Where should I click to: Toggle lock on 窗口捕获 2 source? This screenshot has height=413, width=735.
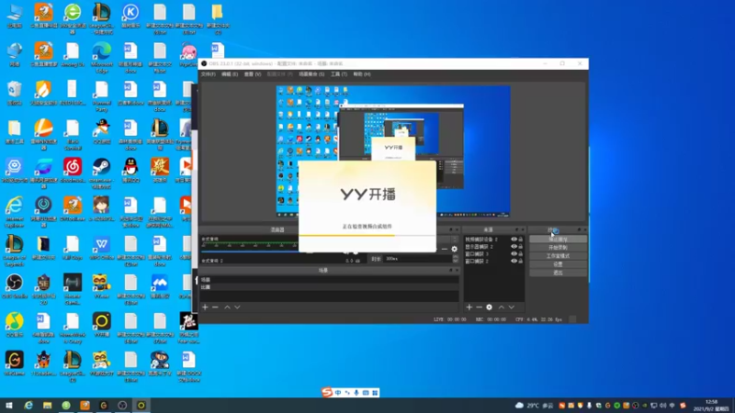(x=520, y=261)
